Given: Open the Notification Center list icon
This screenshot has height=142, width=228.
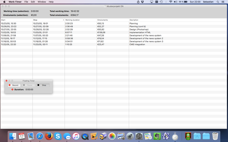Looking at the screenshot, I should coord(223,2).
